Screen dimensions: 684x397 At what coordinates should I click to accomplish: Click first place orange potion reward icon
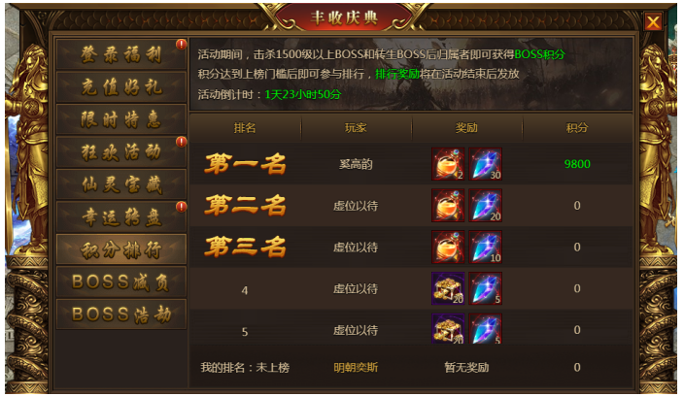click(x=448, y=164)
